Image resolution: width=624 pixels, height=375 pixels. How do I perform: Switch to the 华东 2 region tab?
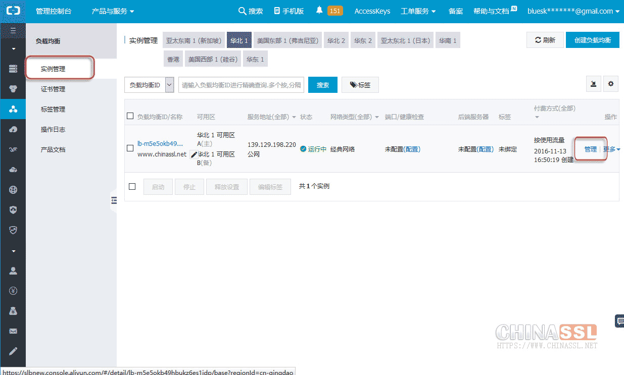point(363,40)
